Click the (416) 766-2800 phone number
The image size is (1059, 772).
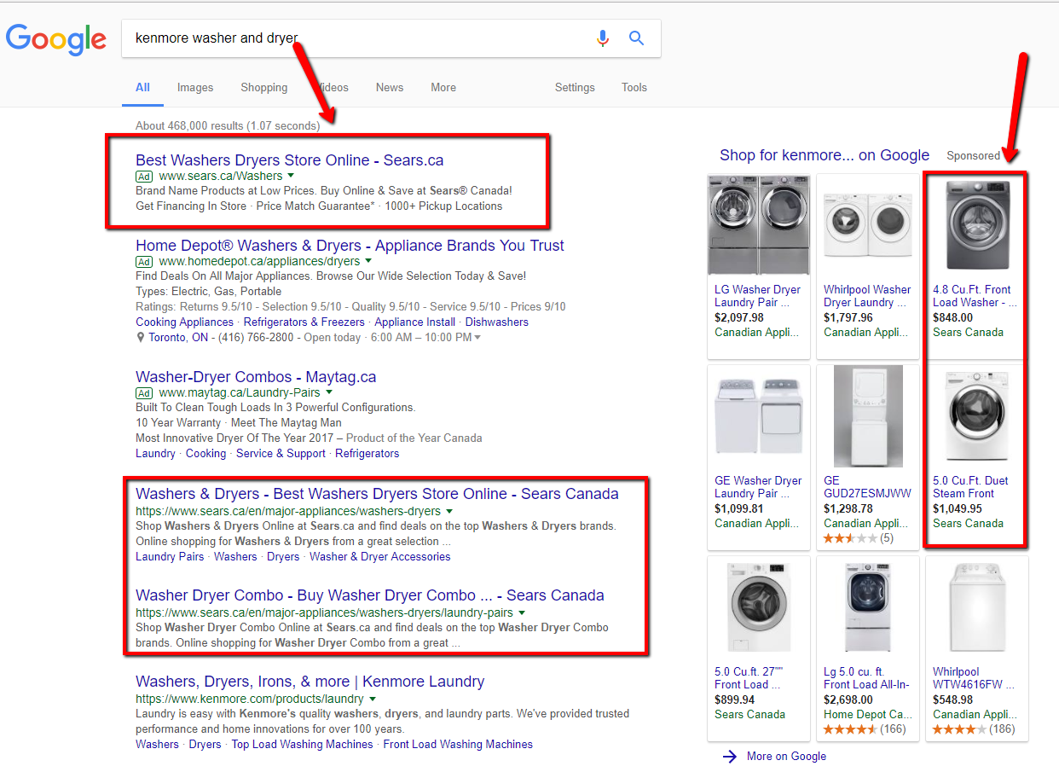257,338
